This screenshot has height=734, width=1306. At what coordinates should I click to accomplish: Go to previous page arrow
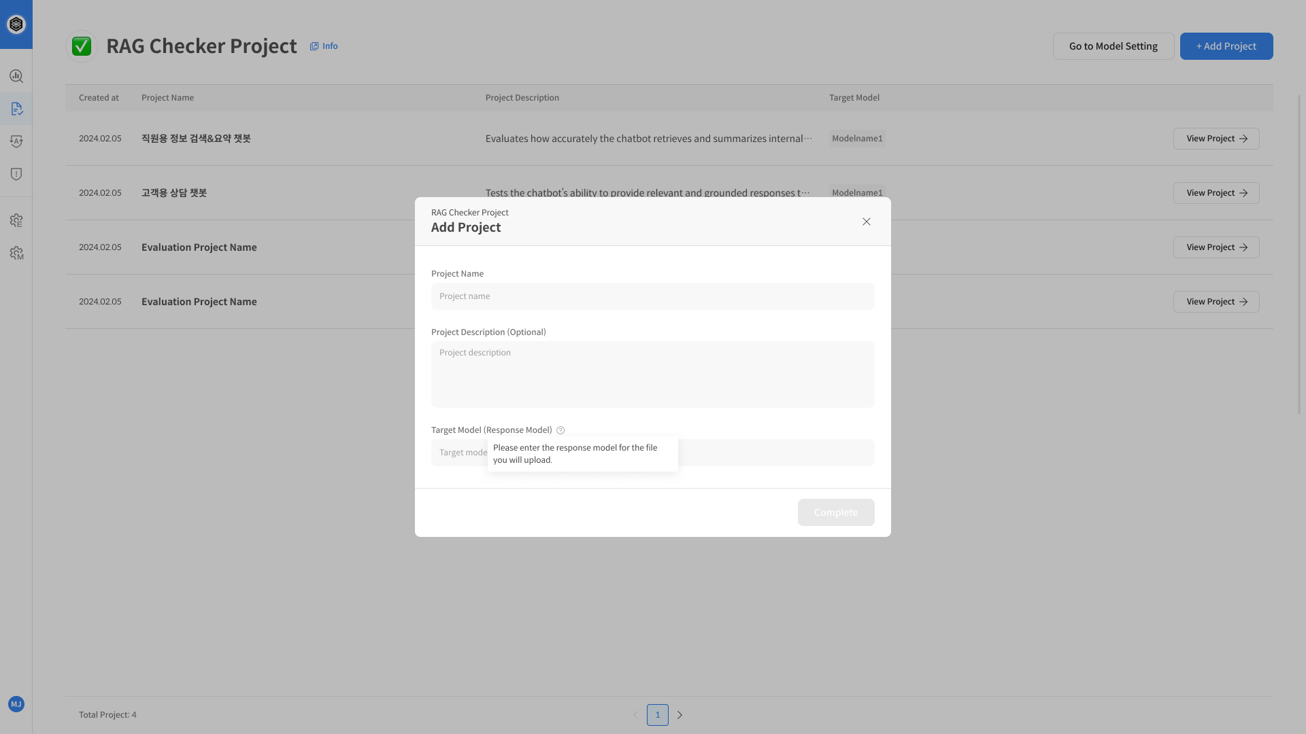point(636,715)
